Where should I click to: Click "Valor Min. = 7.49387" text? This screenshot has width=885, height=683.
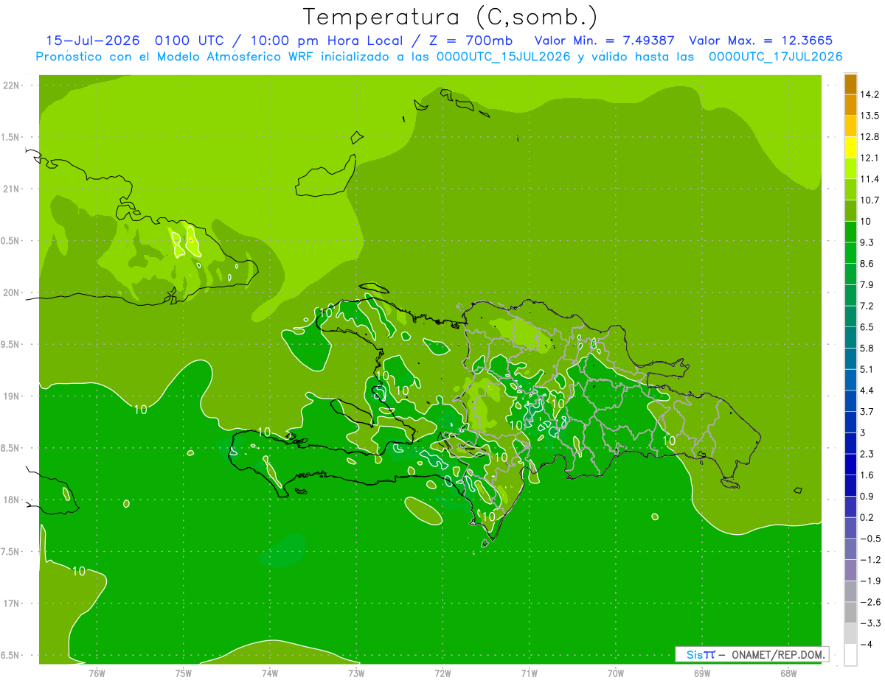pos(604,41)
